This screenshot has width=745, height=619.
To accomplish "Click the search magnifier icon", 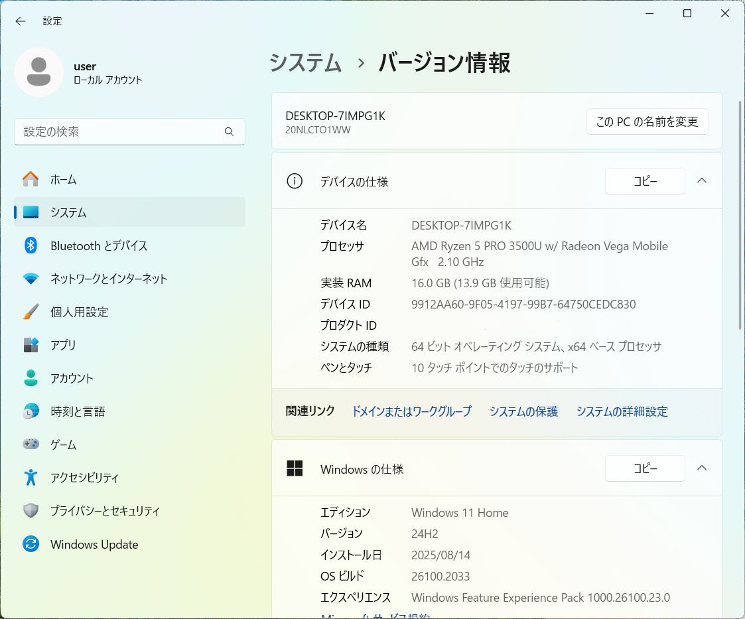I will click(229, 132).
